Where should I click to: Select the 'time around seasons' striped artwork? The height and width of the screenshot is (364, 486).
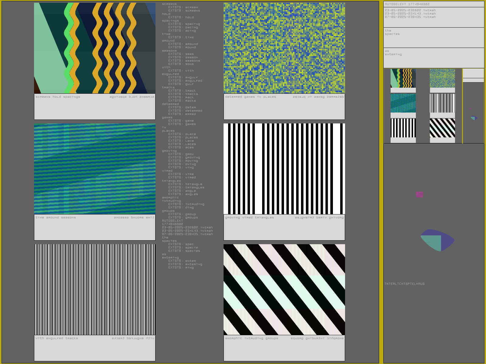pos(95,169)
